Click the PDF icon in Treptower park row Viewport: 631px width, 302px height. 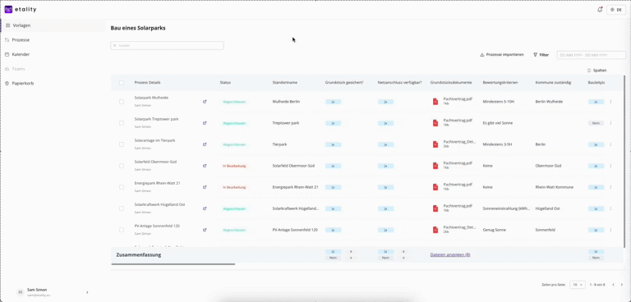pyautogui.click(x=435, y=123)
